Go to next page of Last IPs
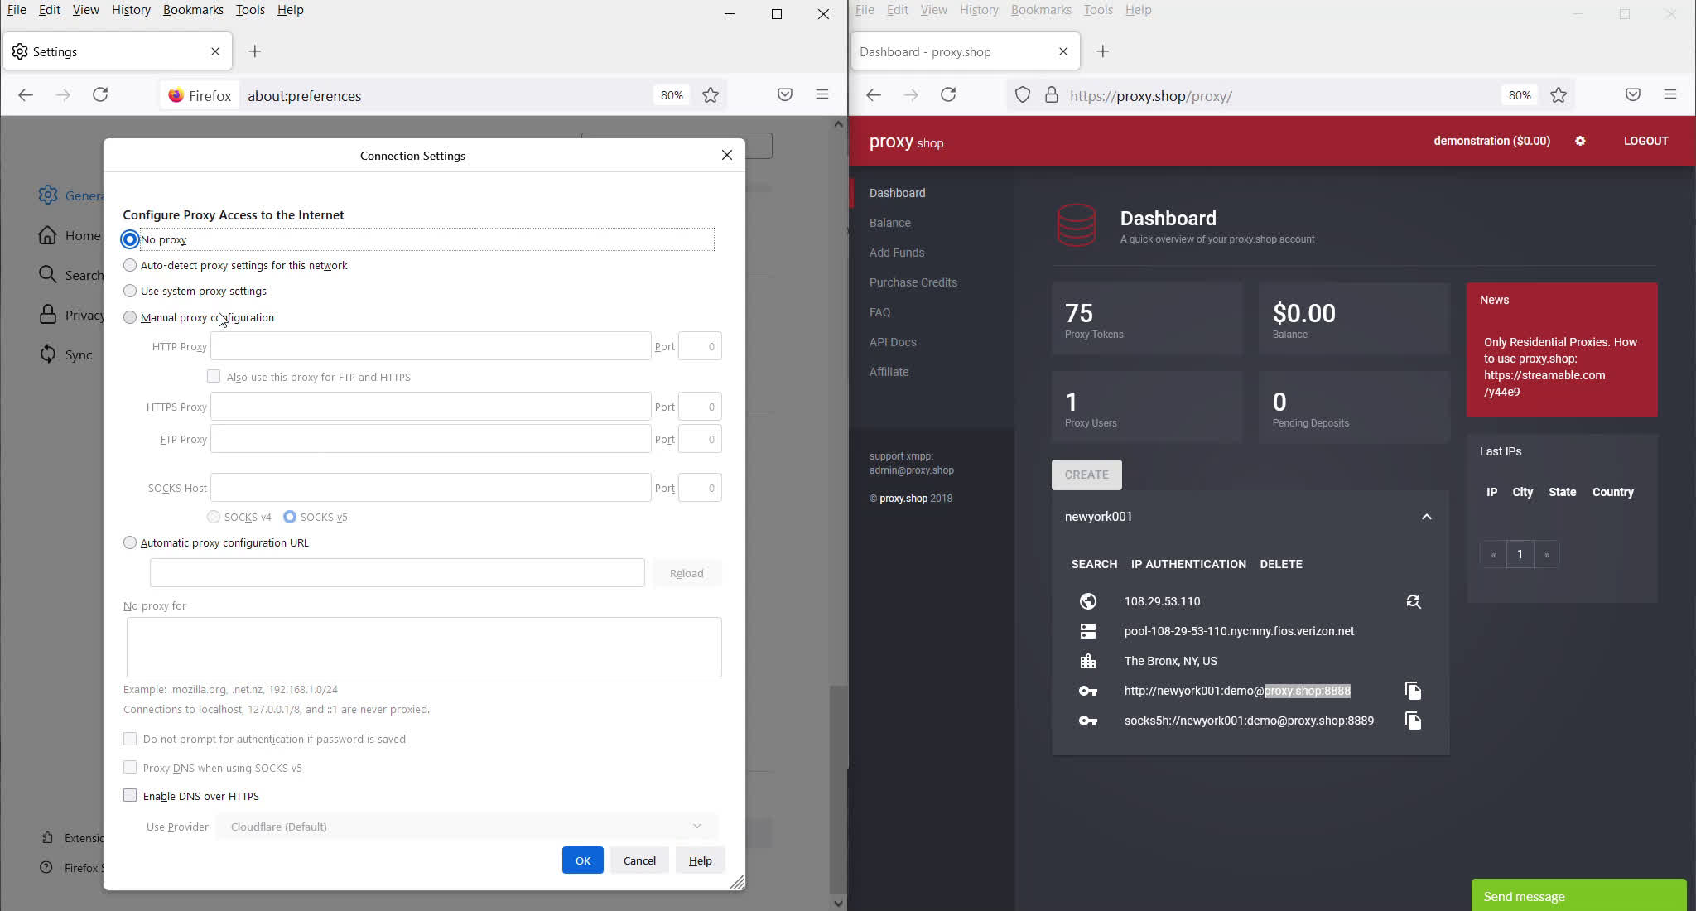Screen dimensions: 1696x911 (1546, 554)
